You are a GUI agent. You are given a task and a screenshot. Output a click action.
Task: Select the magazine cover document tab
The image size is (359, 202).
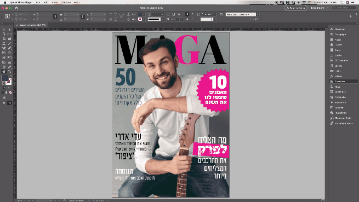[32, 25]
